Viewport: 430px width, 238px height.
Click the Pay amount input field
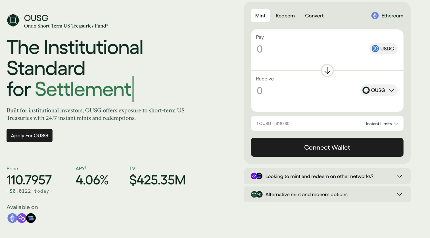(x=307, y=49)
